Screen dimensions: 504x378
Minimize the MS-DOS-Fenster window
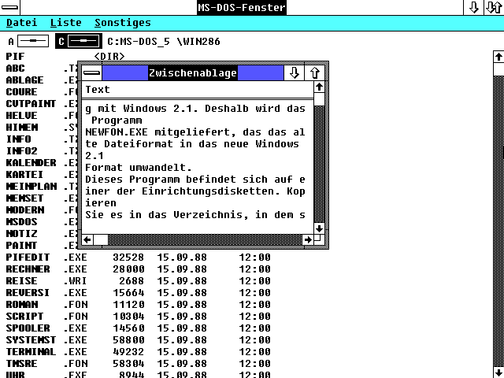coord(474,7)
